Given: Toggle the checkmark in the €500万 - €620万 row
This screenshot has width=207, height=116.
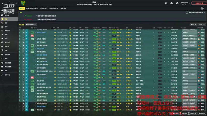Looking at the screenshot, I should click(24, 55).
